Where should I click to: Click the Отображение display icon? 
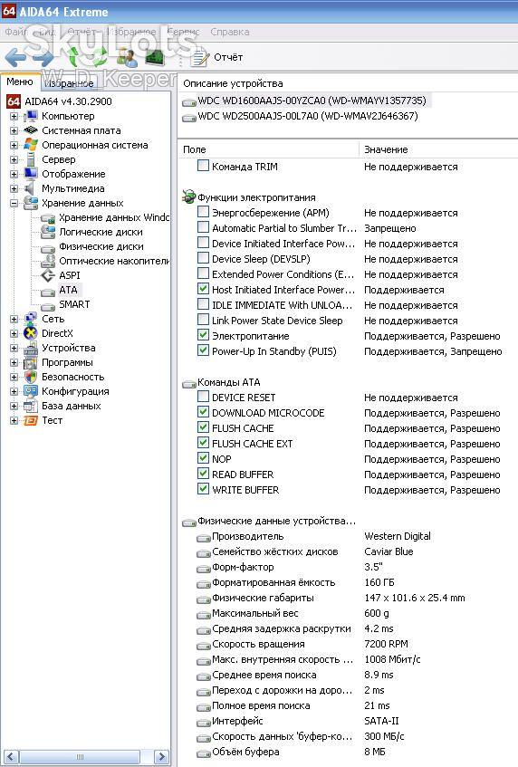pos(31,174)
